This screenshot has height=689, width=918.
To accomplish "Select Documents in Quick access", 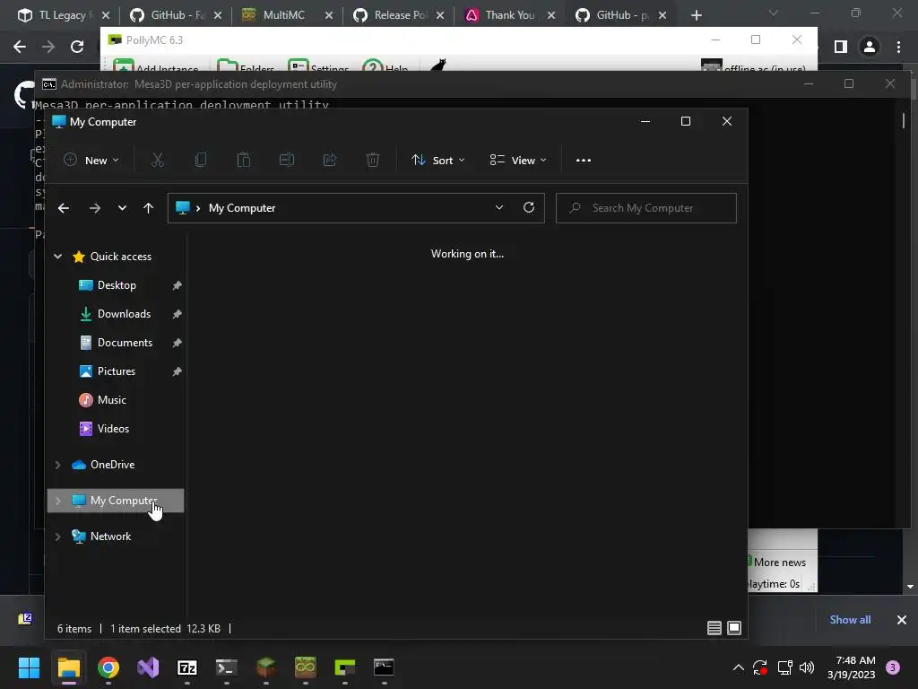I will pos(125,343).
